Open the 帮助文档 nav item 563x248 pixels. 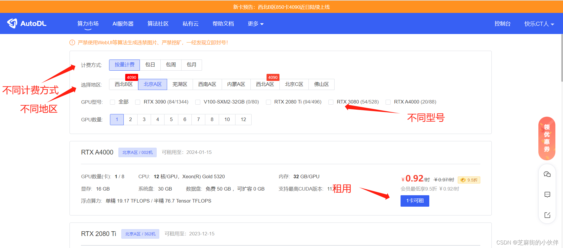223,24
